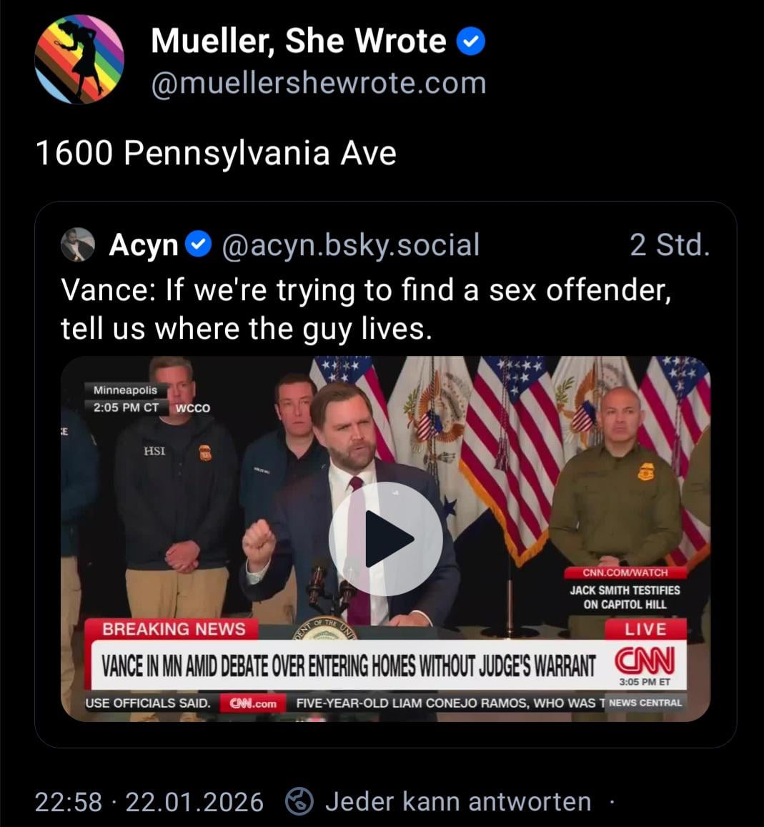Click the red LIVE badge in the video
The height and width of the screenshot is (827, 764).
tap(645, 630)
